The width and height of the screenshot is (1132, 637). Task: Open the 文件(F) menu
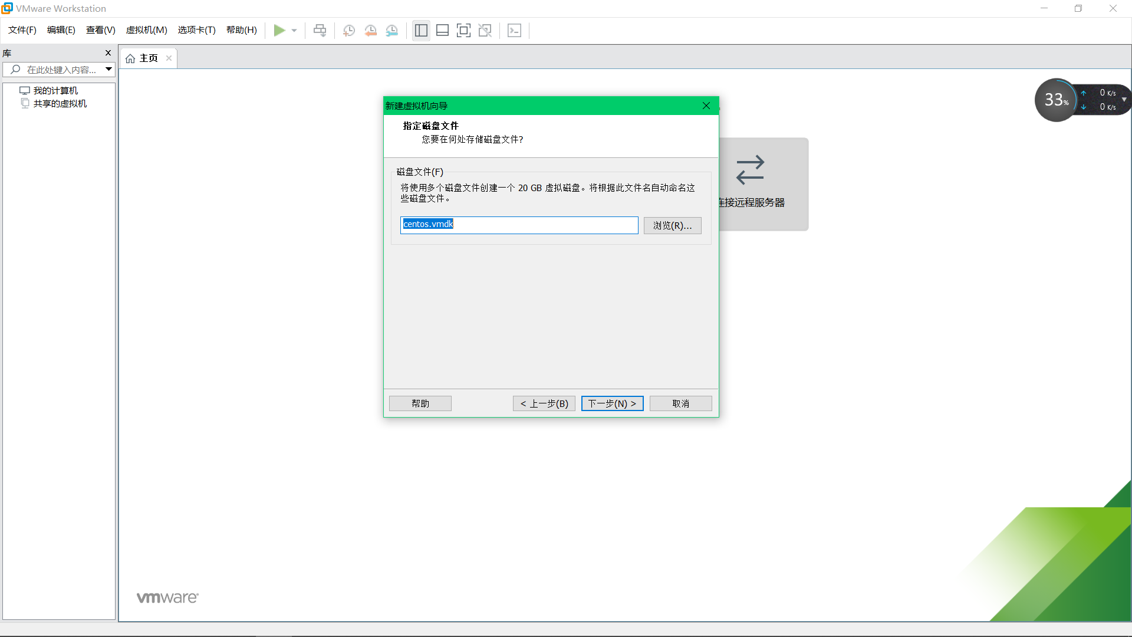click(x=22, y=30)
